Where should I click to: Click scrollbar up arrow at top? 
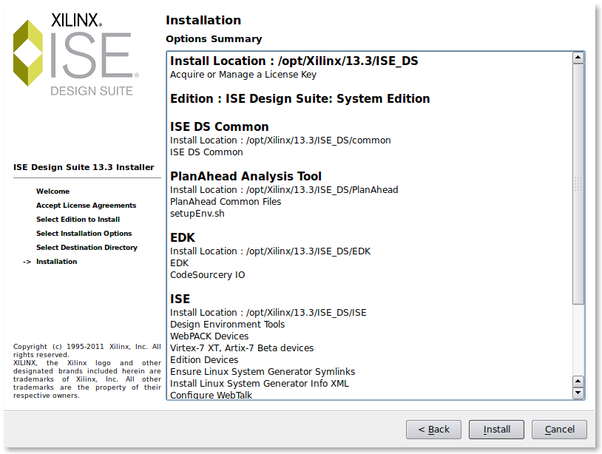click(578, 58)
